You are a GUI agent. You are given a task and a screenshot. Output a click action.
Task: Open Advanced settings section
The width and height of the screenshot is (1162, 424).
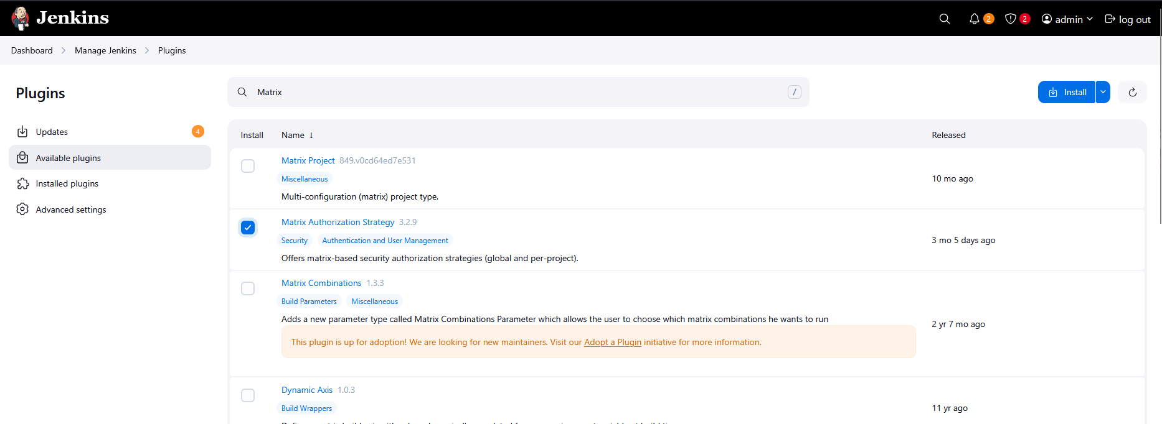coord(110,210)
